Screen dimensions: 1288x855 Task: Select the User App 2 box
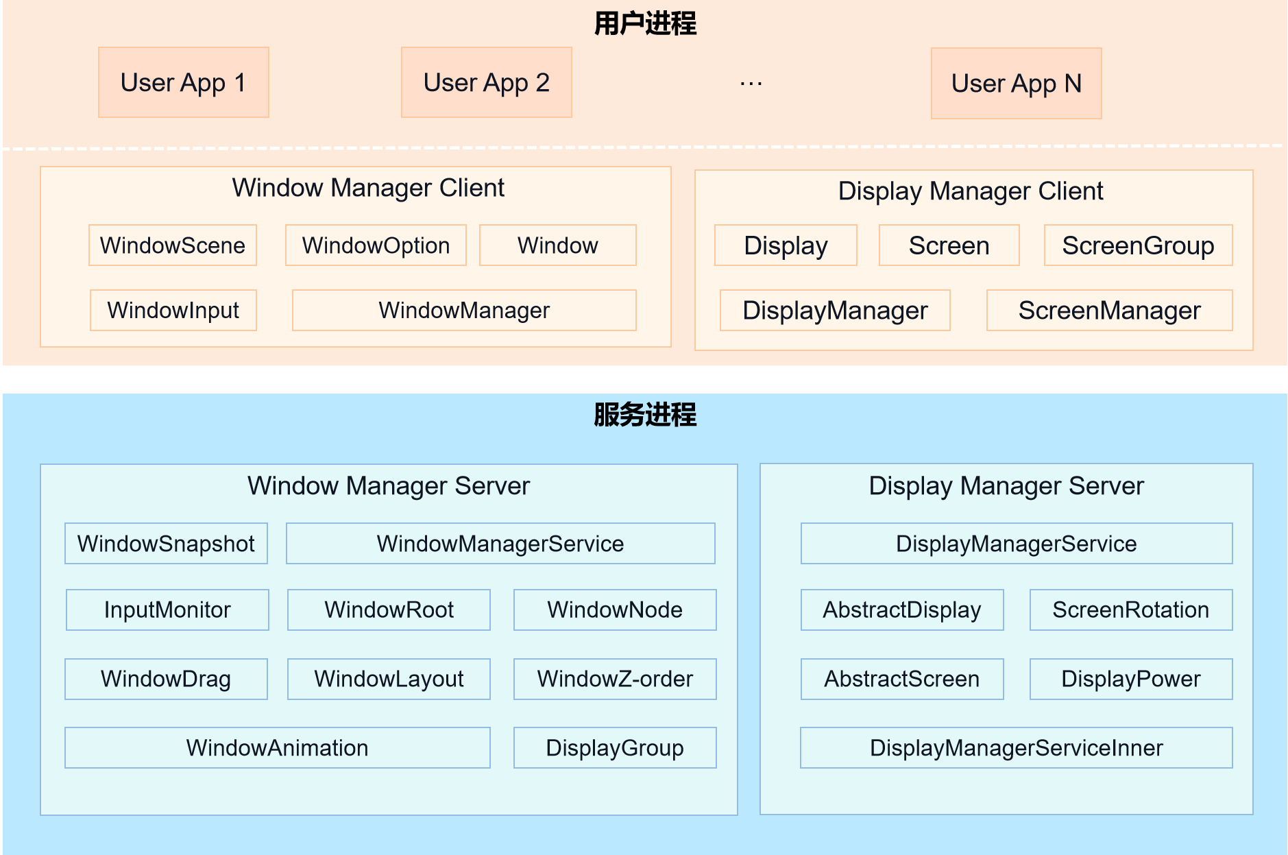point(486,82)
